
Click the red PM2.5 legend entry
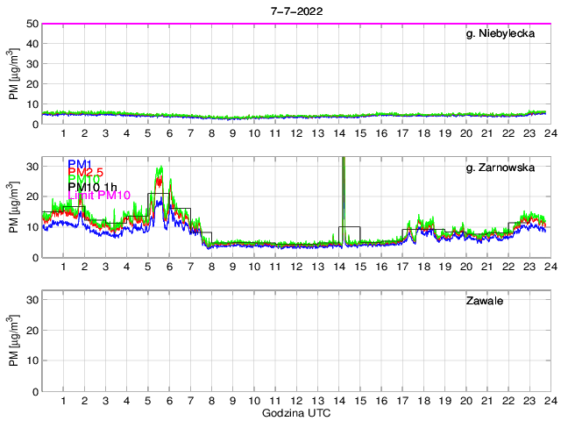[x=86, y=173]
